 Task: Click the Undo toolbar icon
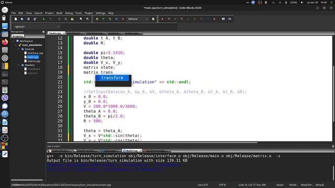44,19
